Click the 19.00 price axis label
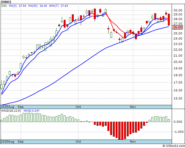 tap(178, 68)
